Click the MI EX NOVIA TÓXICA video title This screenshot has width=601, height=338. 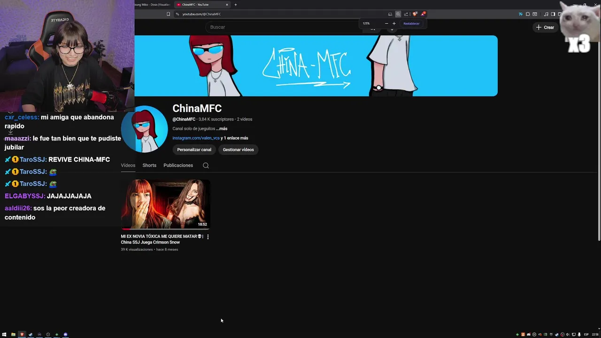162,239
